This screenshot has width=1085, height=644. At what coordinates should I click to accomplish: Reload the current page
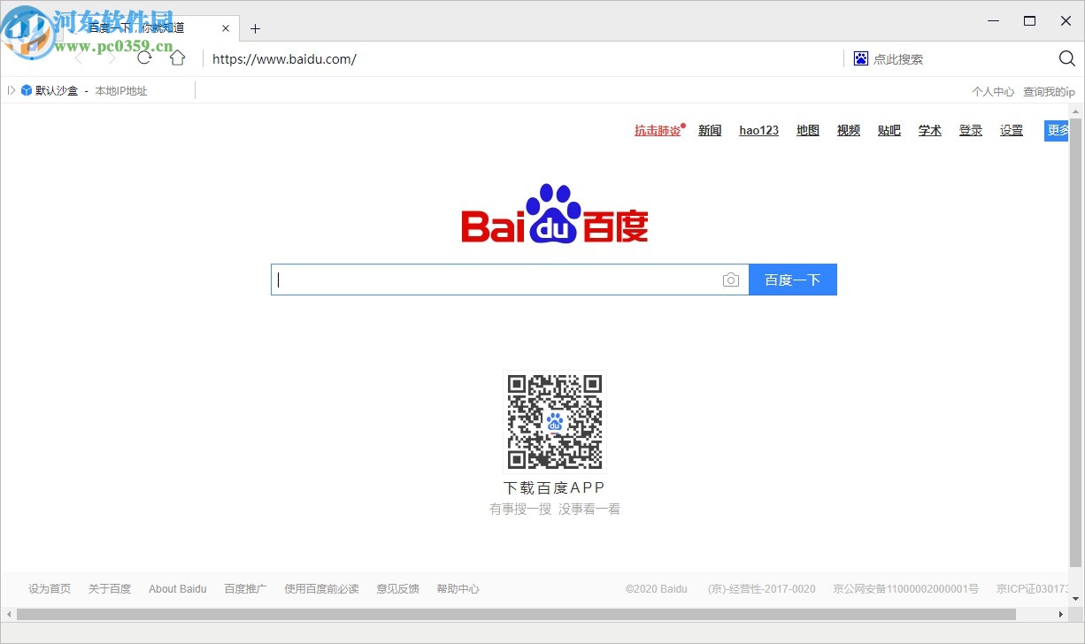point(144,57)
